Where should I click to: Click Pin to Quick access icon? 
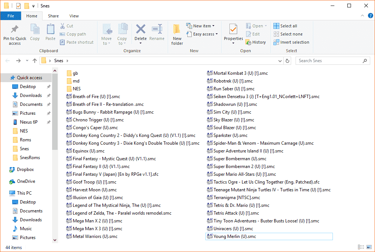(x=14, y=30)
